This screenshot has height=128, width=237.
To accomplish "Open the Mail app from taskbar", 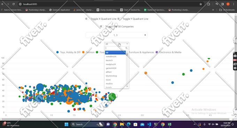I will [142, 125].
